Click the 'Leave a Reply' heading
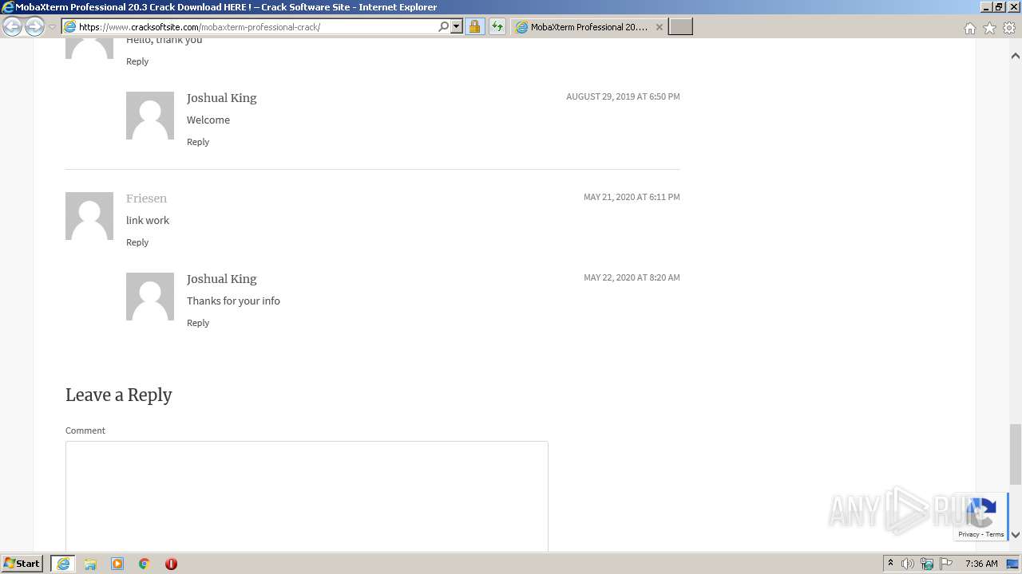Image resolution: width=1022 pixels, height=574 pixels. (119, 395)
